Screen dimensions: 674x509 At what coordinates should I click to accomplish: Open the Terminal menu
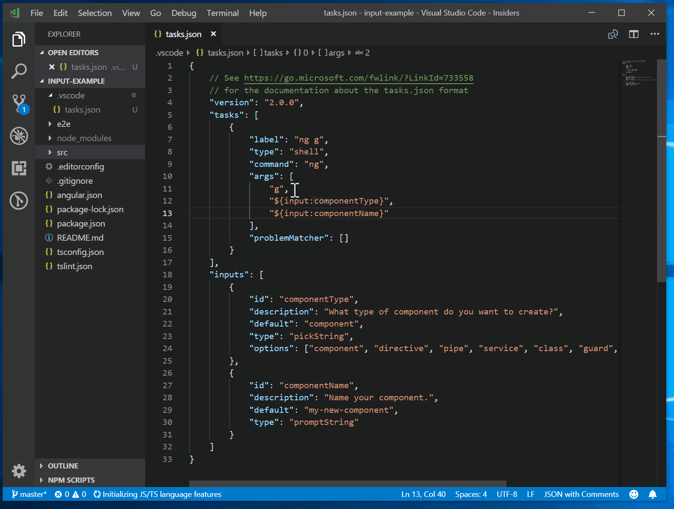click(x=223, y=13)
